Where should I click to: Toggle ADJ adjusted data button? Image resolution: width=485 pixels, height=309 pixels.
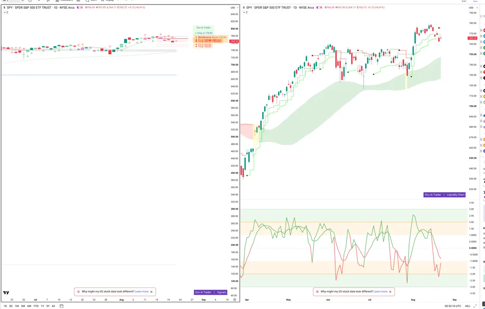(468, 306)
